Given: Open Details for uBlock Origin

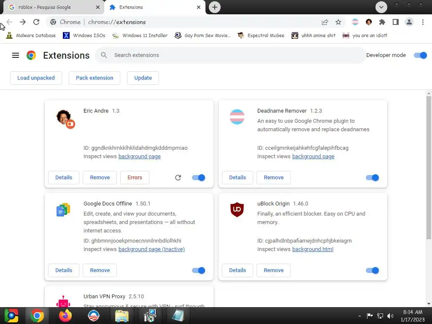Looking at the screenshot, I should 238,270.
